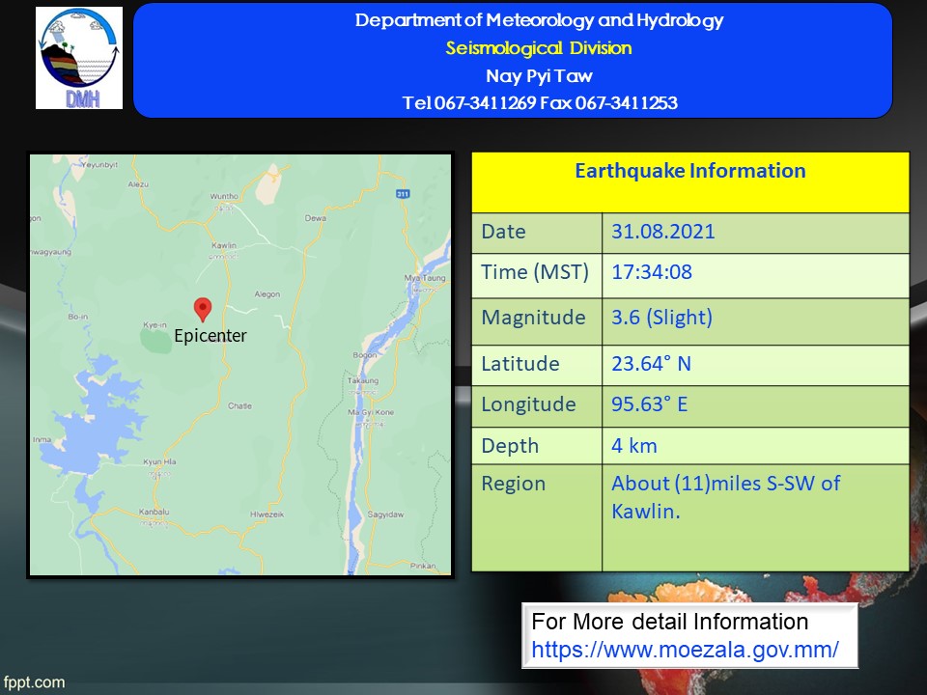Click the "Kyun Hla" town label on map
927x695 pixels.
[x=159, y=461]
